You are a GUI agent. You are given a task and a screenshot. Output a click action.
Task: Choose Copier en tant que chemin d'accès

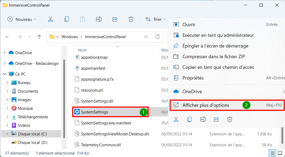(226, 67)
